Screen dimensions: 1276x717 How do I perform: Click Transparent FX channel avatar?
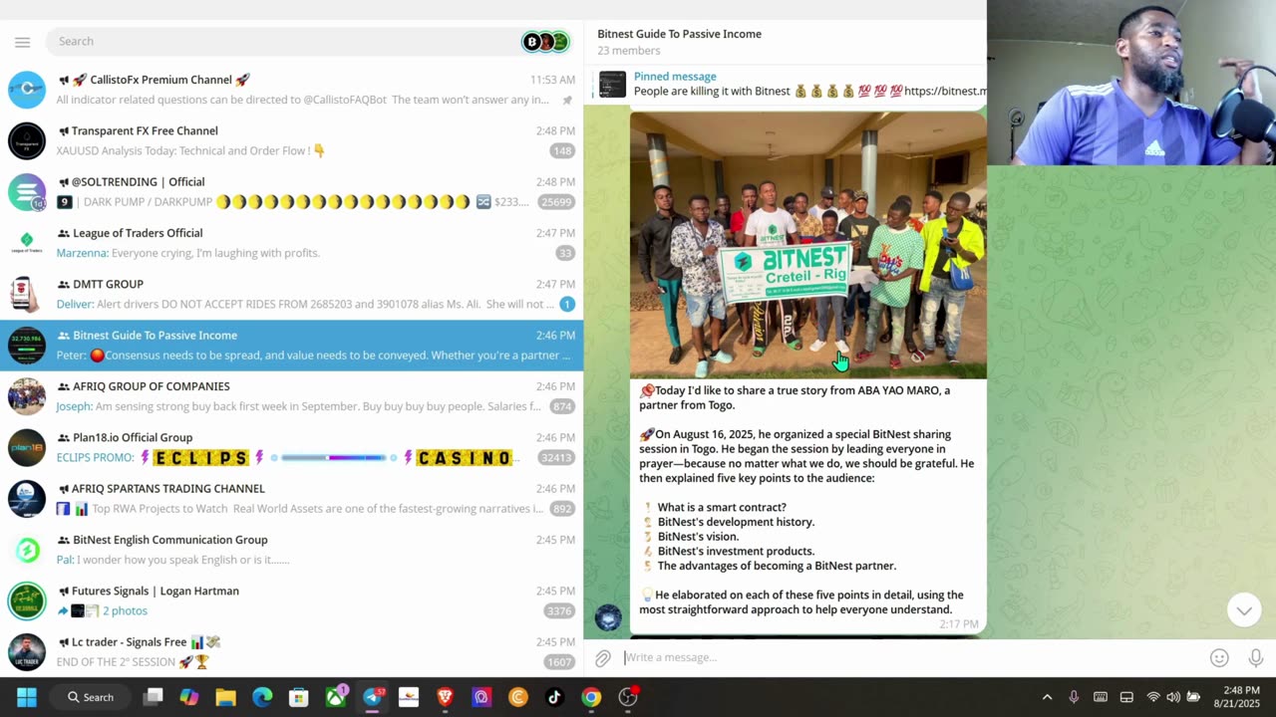[x=27, y=140]
